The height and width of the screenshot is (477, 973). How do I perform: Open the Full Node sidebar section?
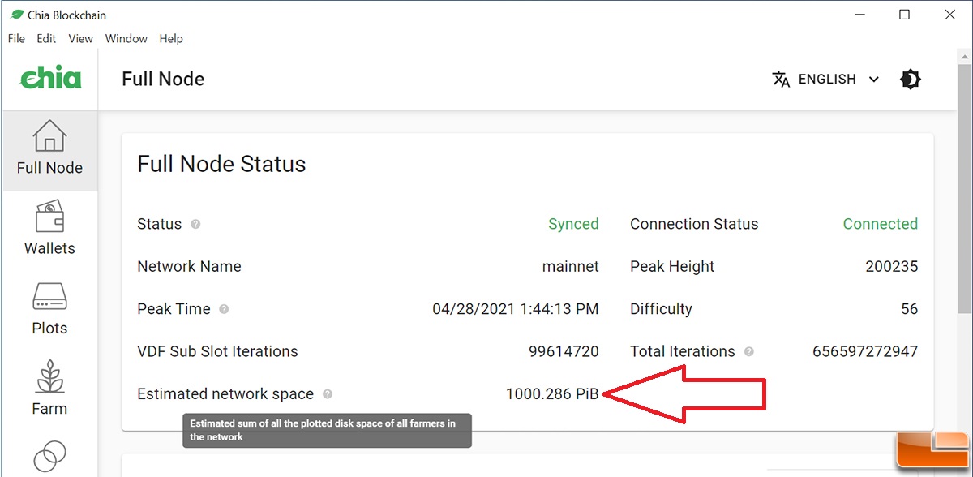49,150
